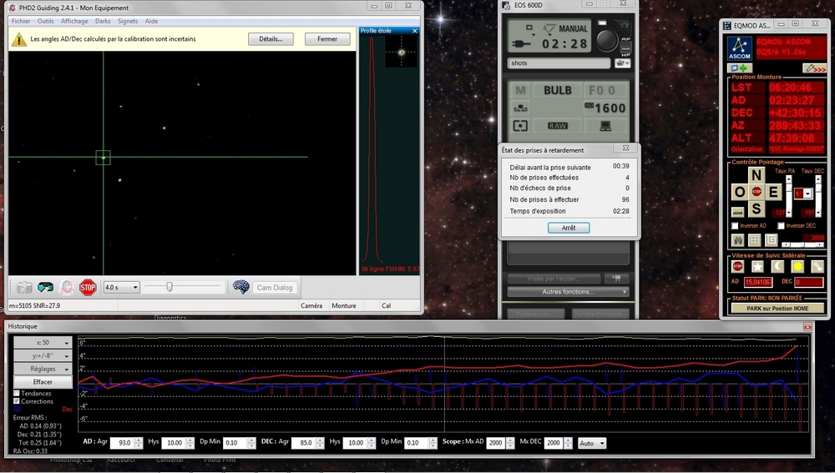Click the loop exposure arrows icon

coord(46,288)
